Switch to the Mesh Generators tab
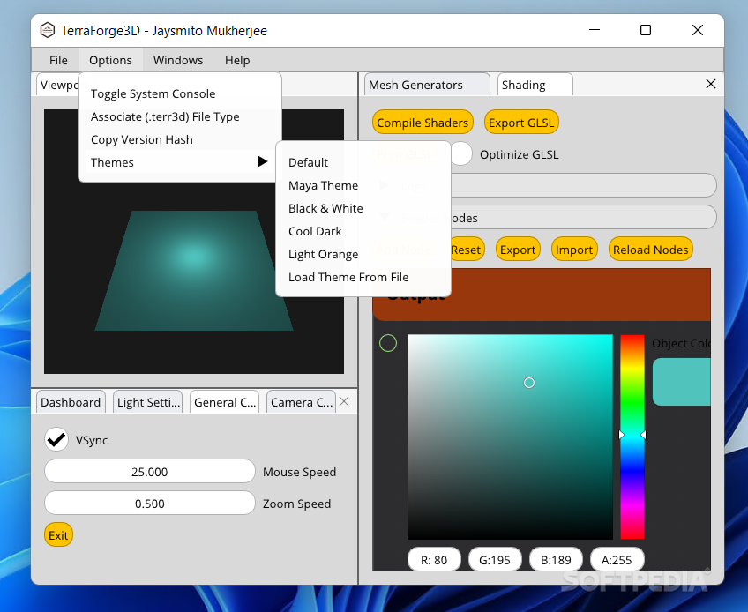The height and width of the screenshot is (612, 748). [427, 85]
